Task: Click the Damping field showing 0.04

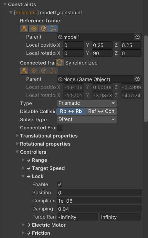Action: coord(99,209)
